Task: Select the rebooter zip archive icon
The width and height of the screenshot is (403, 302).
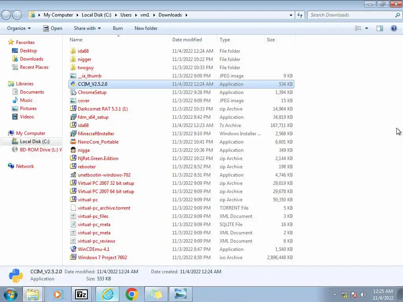Action: point(73,167)
